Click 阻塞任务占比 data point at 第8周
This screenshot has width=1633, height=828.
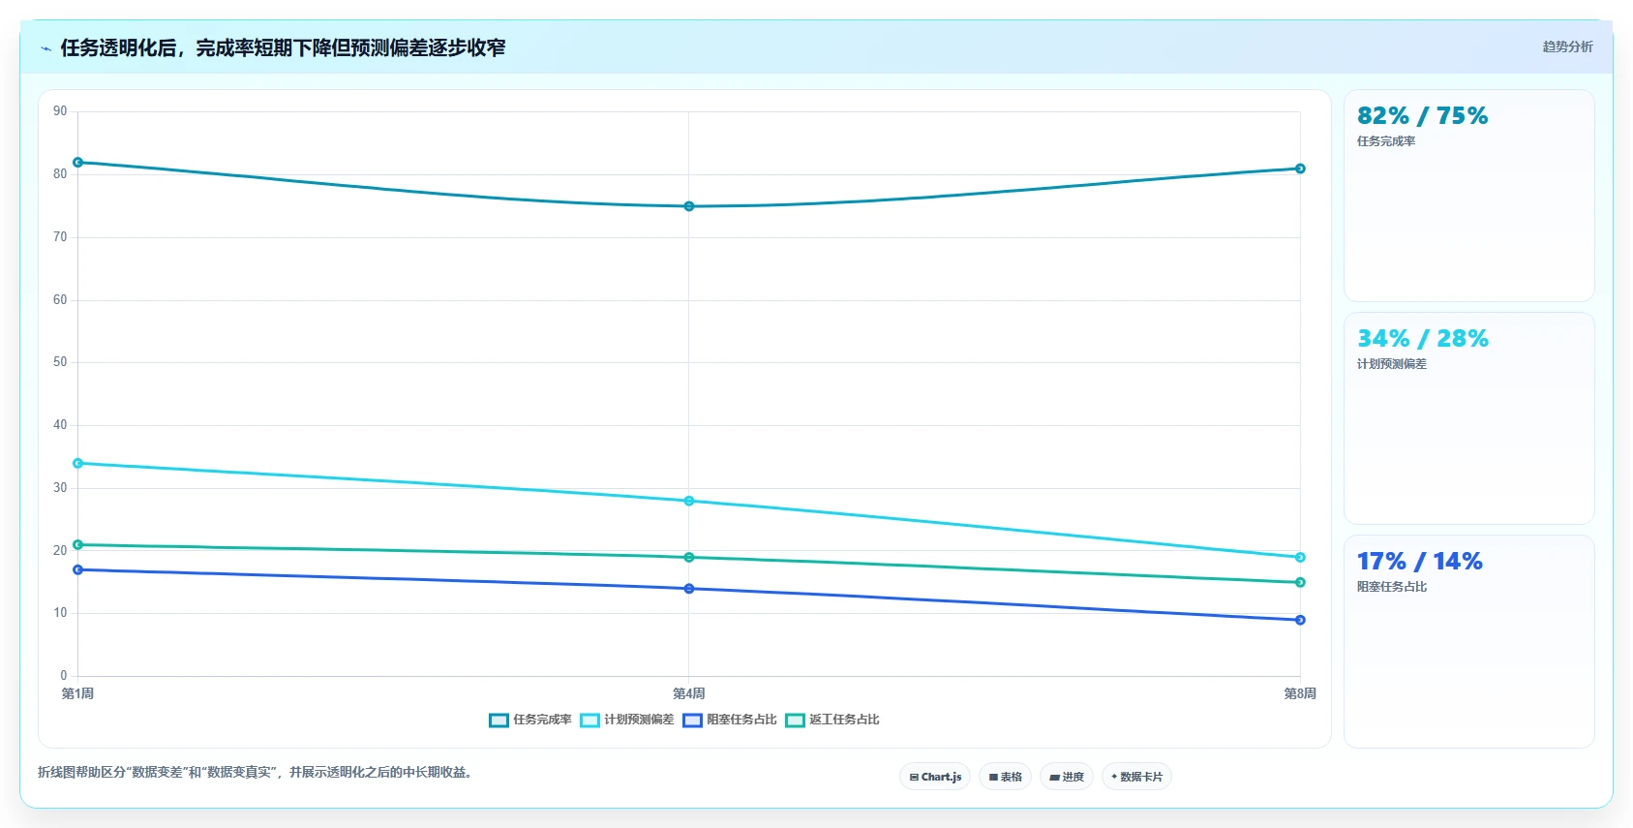pos(1300,620)
